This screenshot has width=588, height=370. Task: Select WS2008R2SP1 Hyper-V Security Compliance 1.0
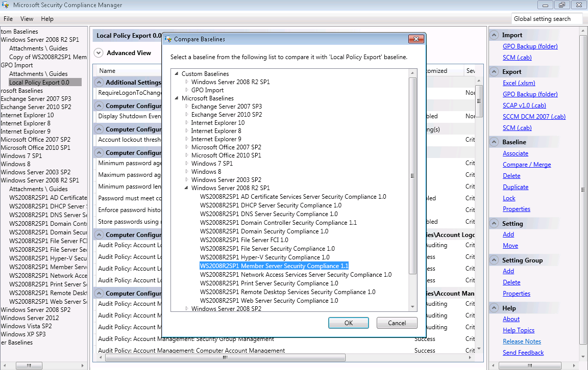[x=264, y=257]
